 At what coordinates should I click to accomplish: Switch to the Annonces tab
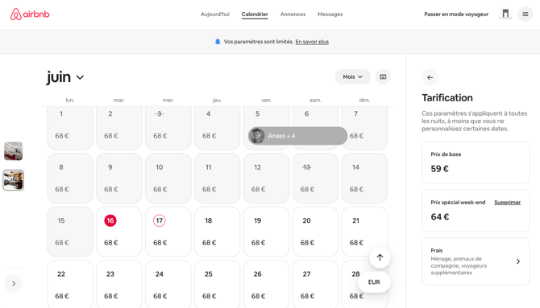point(293,14)
